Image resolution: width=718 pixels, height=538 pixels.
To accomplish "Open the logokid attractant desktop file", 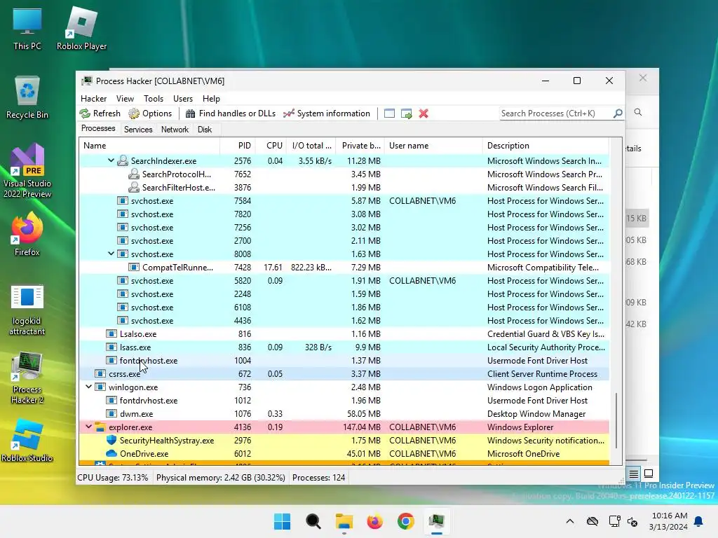I will click(x=27, y=310).
